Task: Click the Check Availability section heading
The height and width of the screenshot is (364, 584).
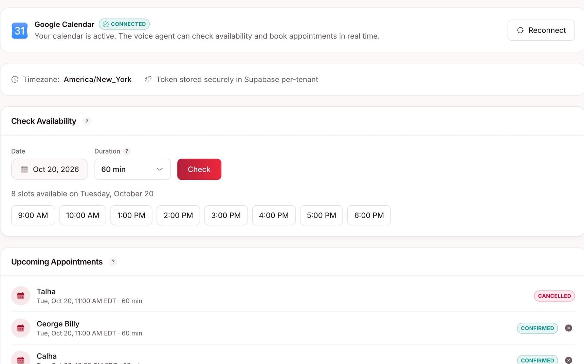Action: coord(44,121)
